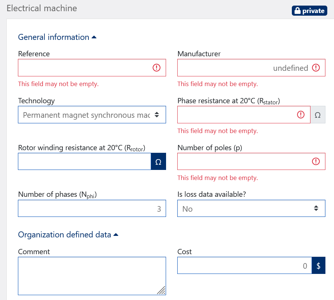Click the Phase resistance error icon
This screenshot has width=334, height=300.
[301, 115]
